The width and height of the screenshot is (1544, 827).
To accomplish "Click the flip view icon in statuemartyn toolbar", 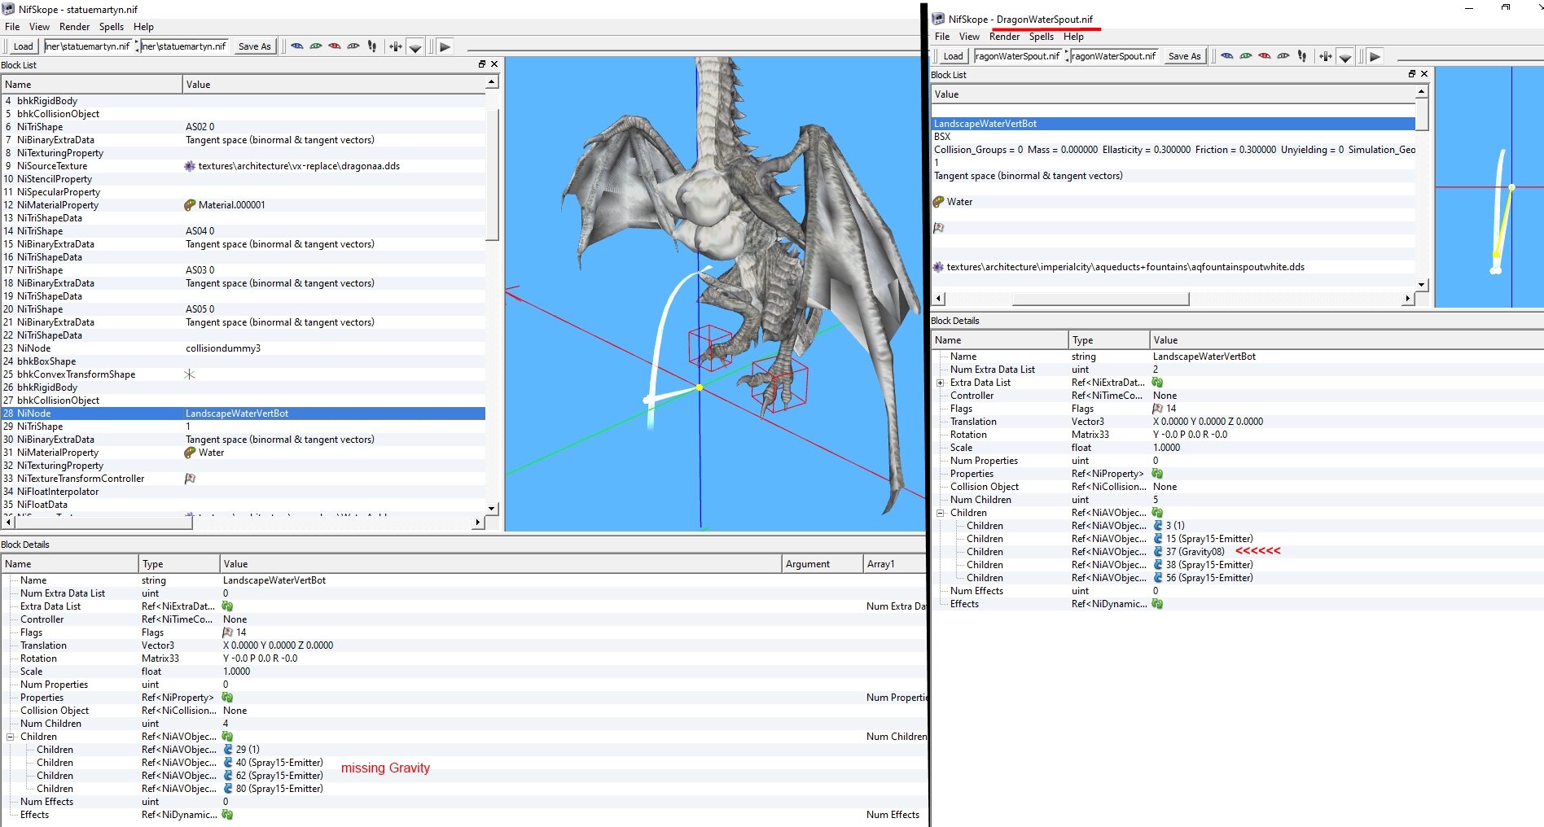I will pyautogui.click(x=396, y=46).
